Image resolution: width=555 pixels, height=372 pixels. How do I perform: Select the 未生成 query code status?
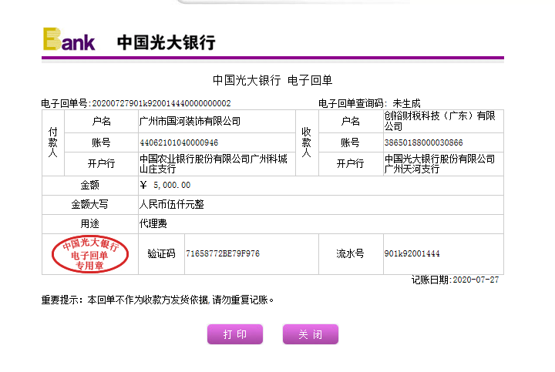pyautogui.click(x=407, y=103)
